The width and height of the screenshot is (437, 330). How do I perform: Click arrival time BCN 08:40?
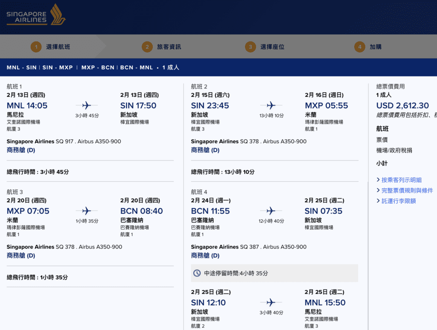pos(142,211)
